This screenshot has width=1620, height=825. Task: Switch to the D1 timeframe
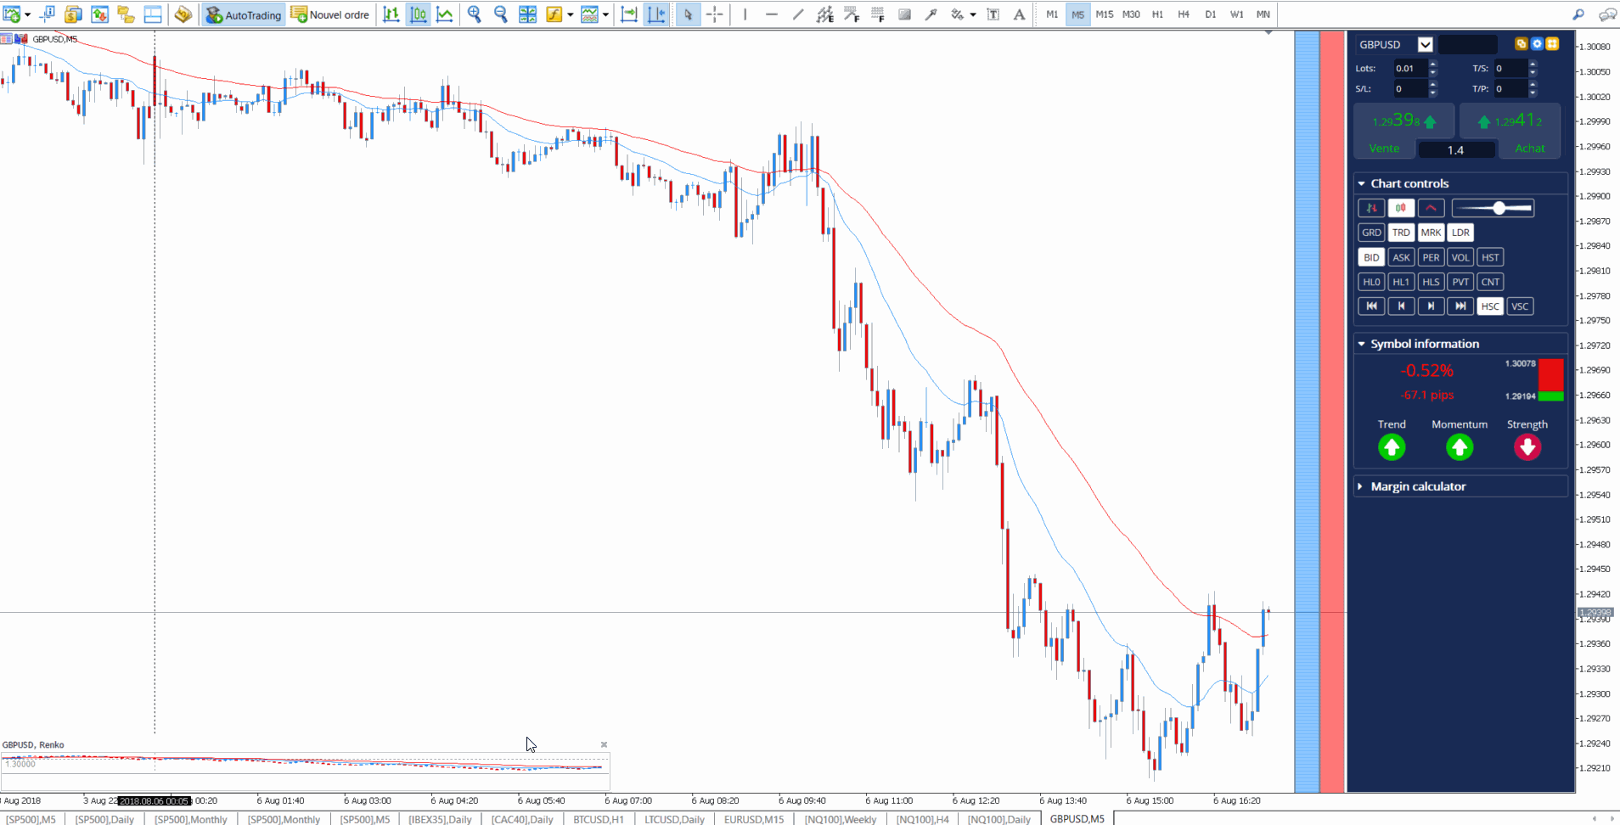tap(1210, 14)
